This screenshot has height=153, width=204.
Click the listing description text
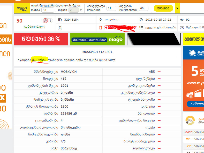pyautogui.click(x=66, y=60)
